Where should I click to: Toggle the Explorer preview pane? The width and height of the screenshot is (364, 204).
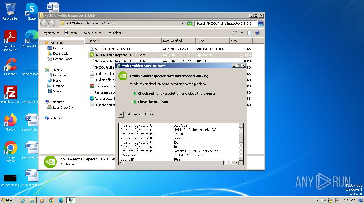click(x=249, y=33)
